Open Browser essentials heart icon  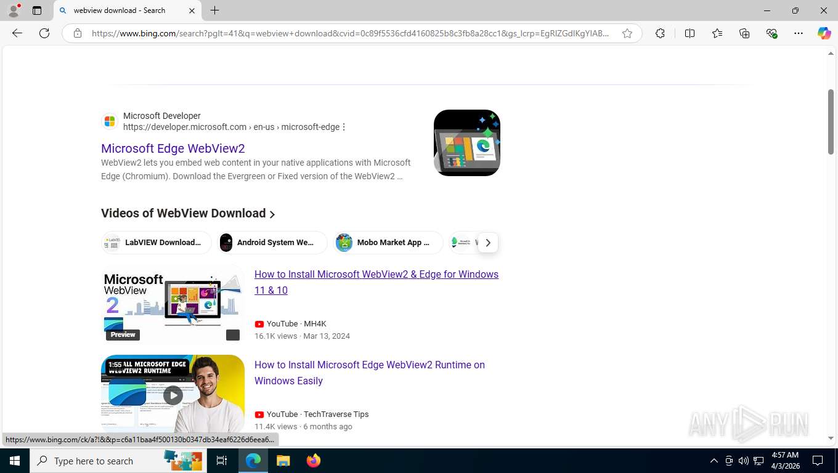pos(771,33)
